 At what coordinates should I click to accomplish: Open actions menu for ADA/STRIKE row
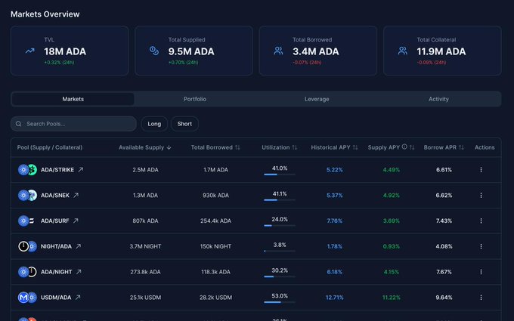point(481,170)
